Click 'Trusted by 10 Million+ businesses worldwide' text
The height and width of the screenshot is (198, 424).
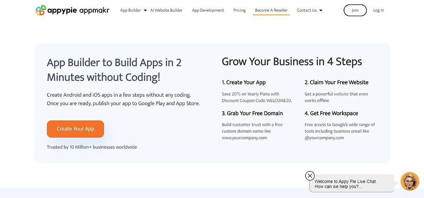(92, 147)
